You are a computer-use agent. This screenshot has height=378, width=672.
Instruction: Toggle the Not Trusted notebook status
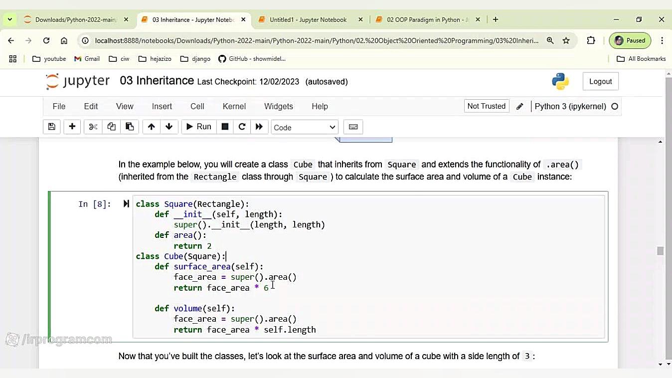pyautogui.click(x=486, y=106)
